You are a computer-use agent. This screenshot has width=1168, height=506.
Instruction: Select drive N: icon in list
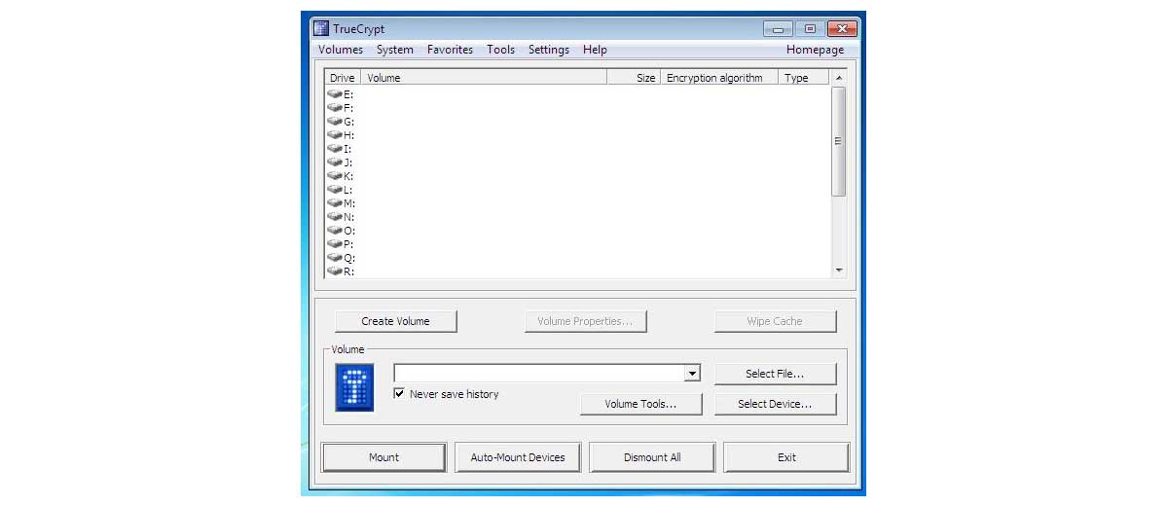[x=335, y=217]
